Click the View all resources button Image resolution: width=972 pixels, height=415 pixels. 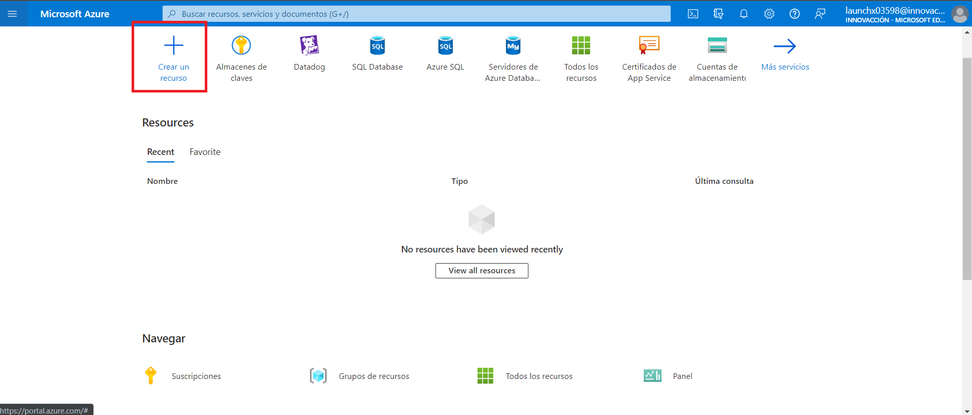482,271
